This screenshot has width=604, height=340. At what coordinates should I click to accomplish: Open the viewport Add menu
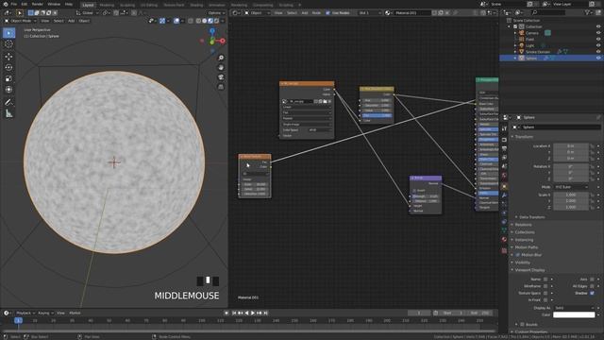coord(72,21)
